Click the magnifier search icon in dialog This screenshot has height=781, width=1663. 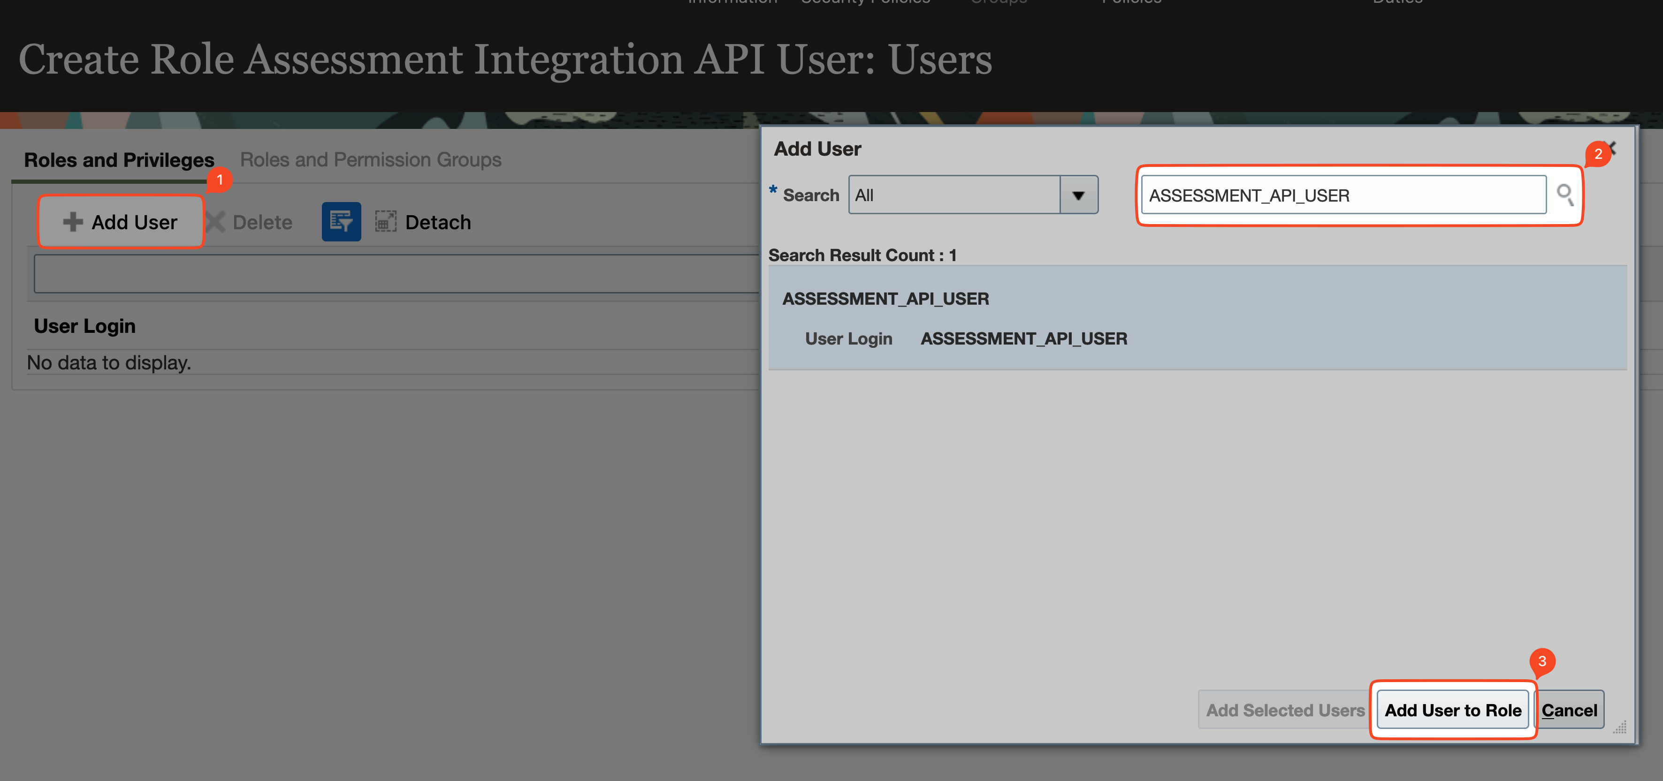click(1564, 194)
